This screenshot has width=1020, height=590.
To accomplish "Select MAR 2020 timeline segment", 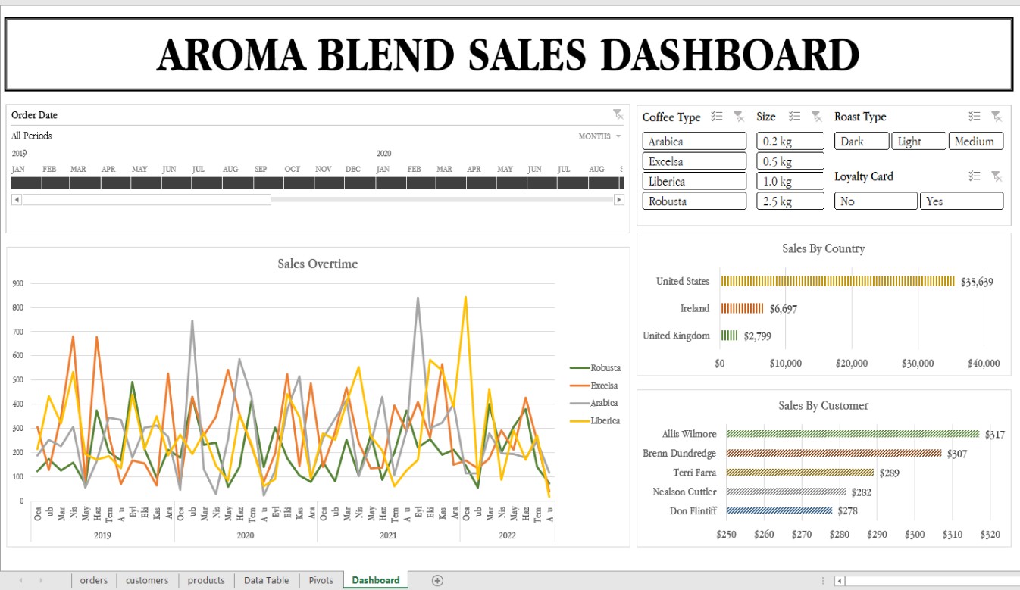I will (x=451, y=183).
